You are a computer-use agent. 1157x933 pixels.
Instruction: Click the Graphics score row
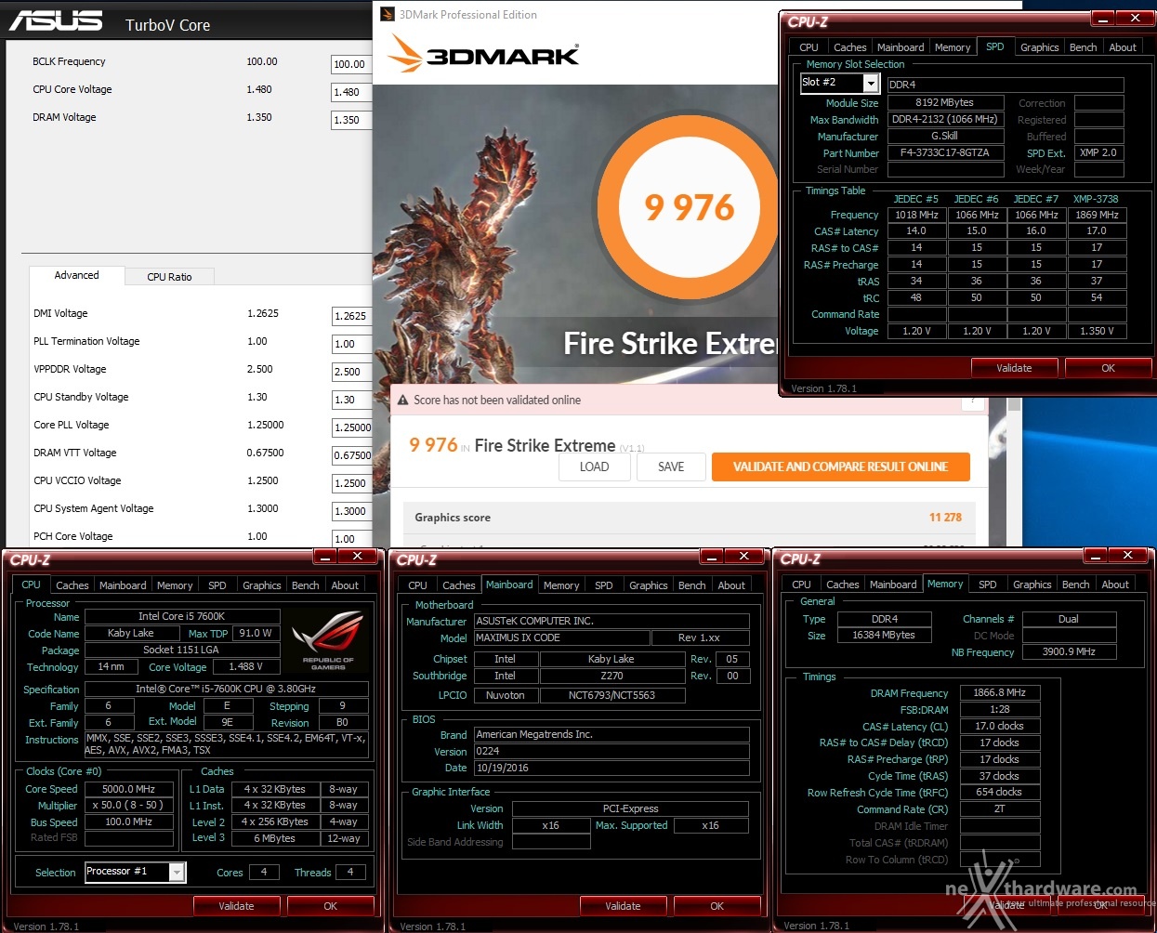tap(689, 518)
